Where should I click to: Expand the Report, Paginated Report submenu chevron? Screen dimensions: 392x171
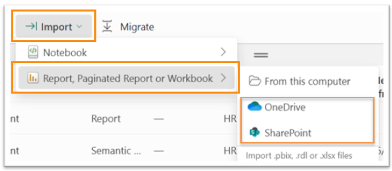(x=223, y=78)
